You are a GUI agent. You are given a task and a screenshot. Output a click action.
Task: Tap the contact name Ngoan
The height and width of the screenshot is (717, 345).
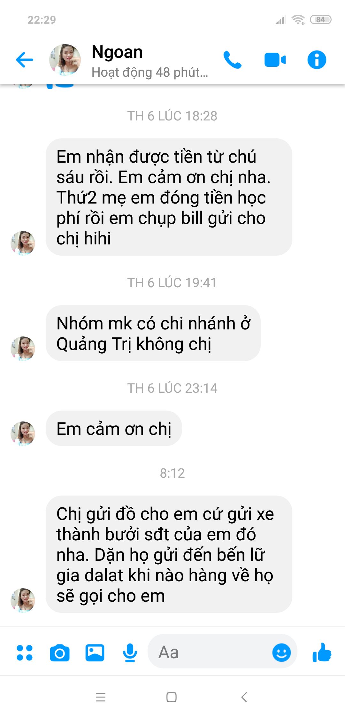click(x=117, y=53)
